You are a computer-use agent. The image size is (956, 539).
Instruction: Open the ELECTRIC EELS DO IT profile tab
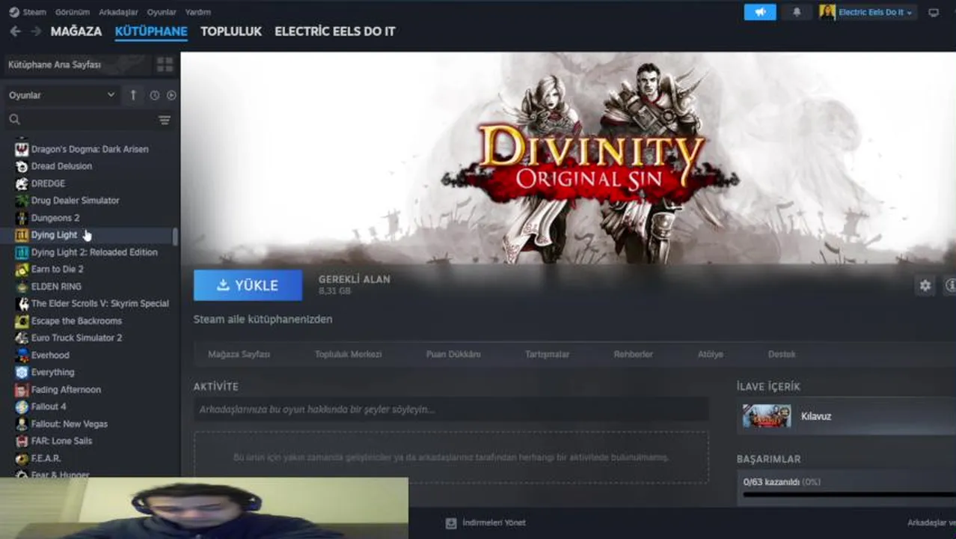pos(335,31)
